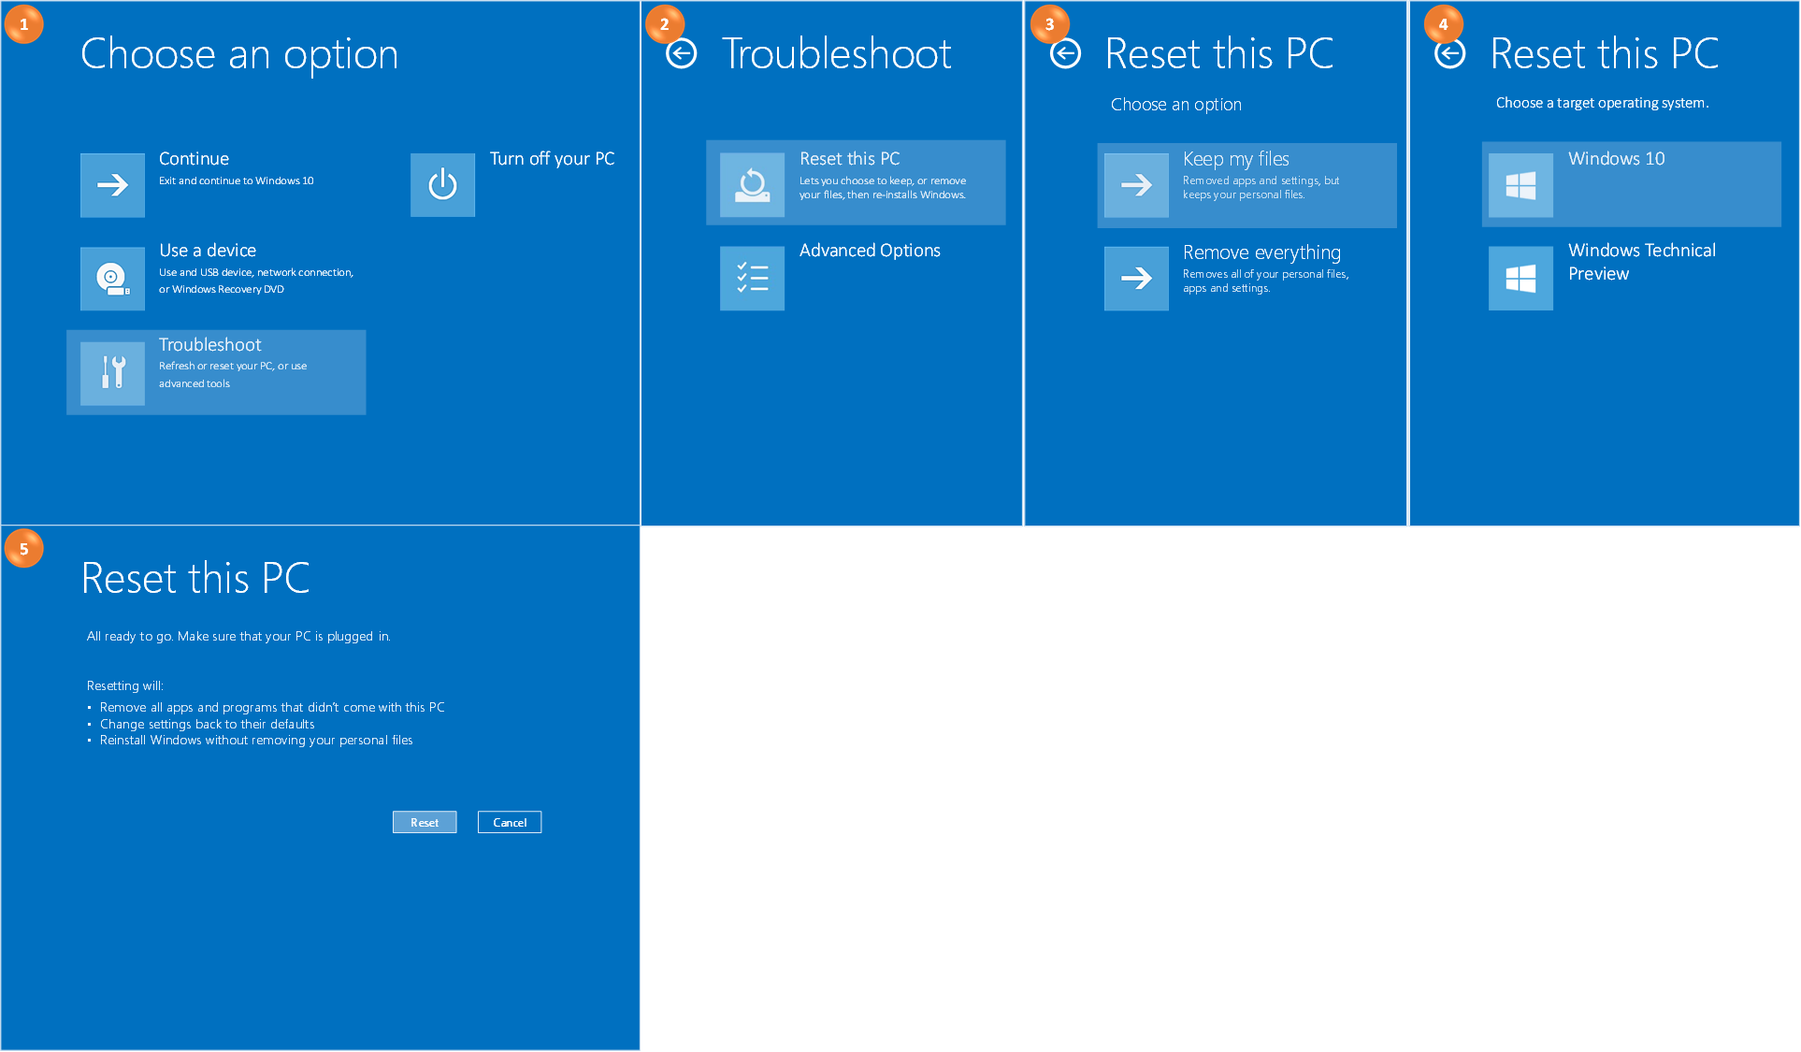The image size is (1801, 1052).
Task: Select the Reset this PC circular arrow icon
Action: pyautogui.click(x=752, y=182)
